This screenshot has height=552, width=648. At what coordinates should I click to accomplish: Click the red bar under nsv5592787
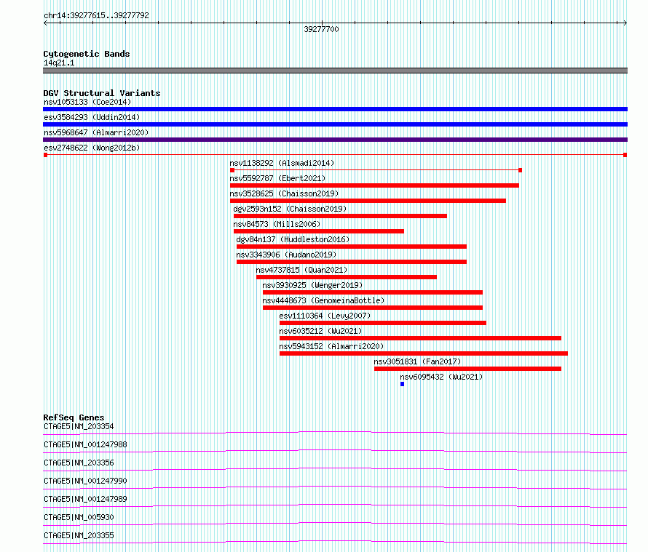click(x=374, y=185)
